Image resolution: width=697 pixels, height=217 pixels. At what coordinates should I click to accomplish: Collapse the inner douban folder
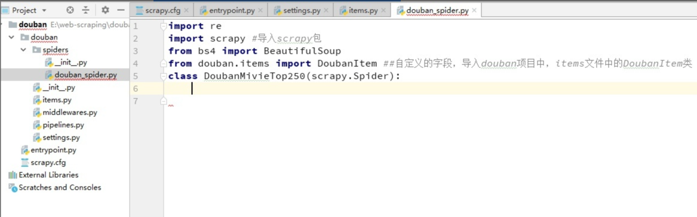11,38
